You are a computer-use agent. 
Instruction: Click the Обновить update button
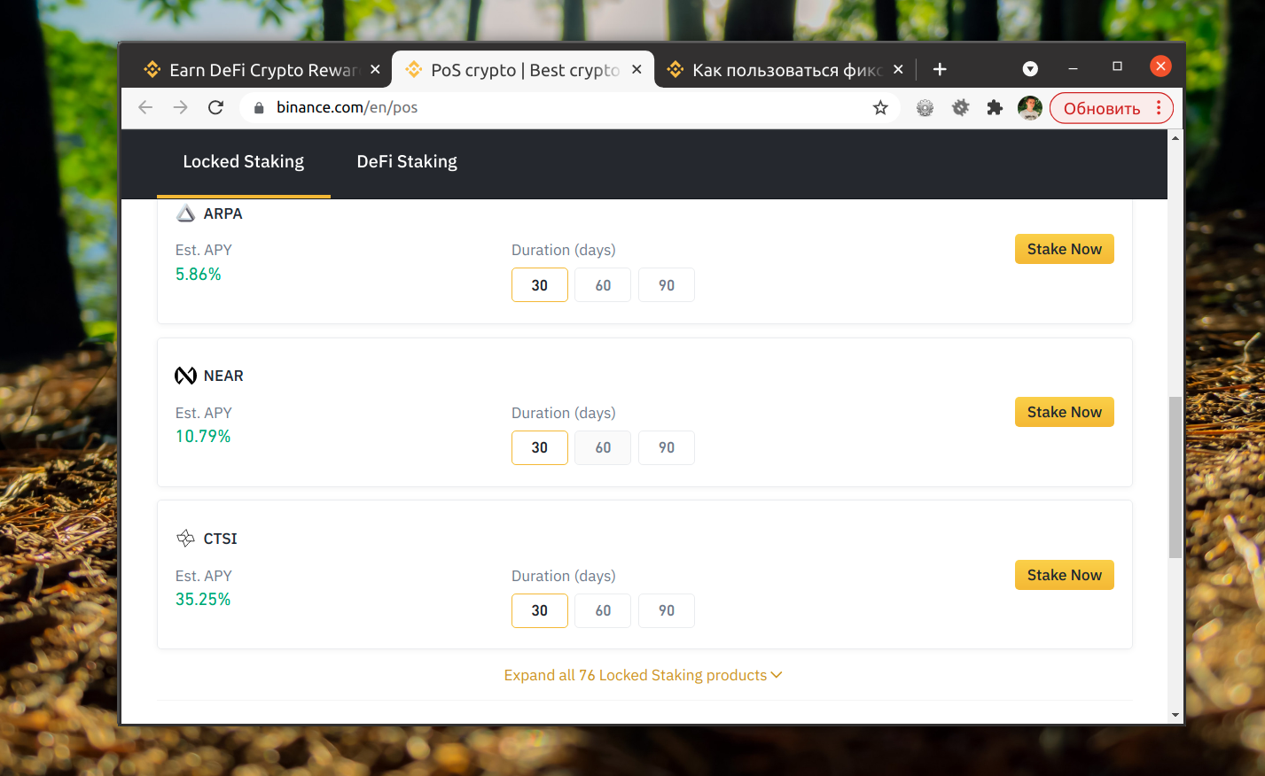[x=1102, y=108]
